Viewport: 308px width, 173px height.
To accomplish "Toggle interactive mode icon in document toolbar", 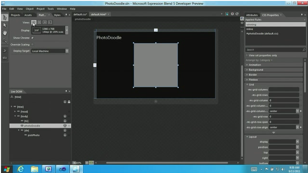I will (x=227, y=14).
